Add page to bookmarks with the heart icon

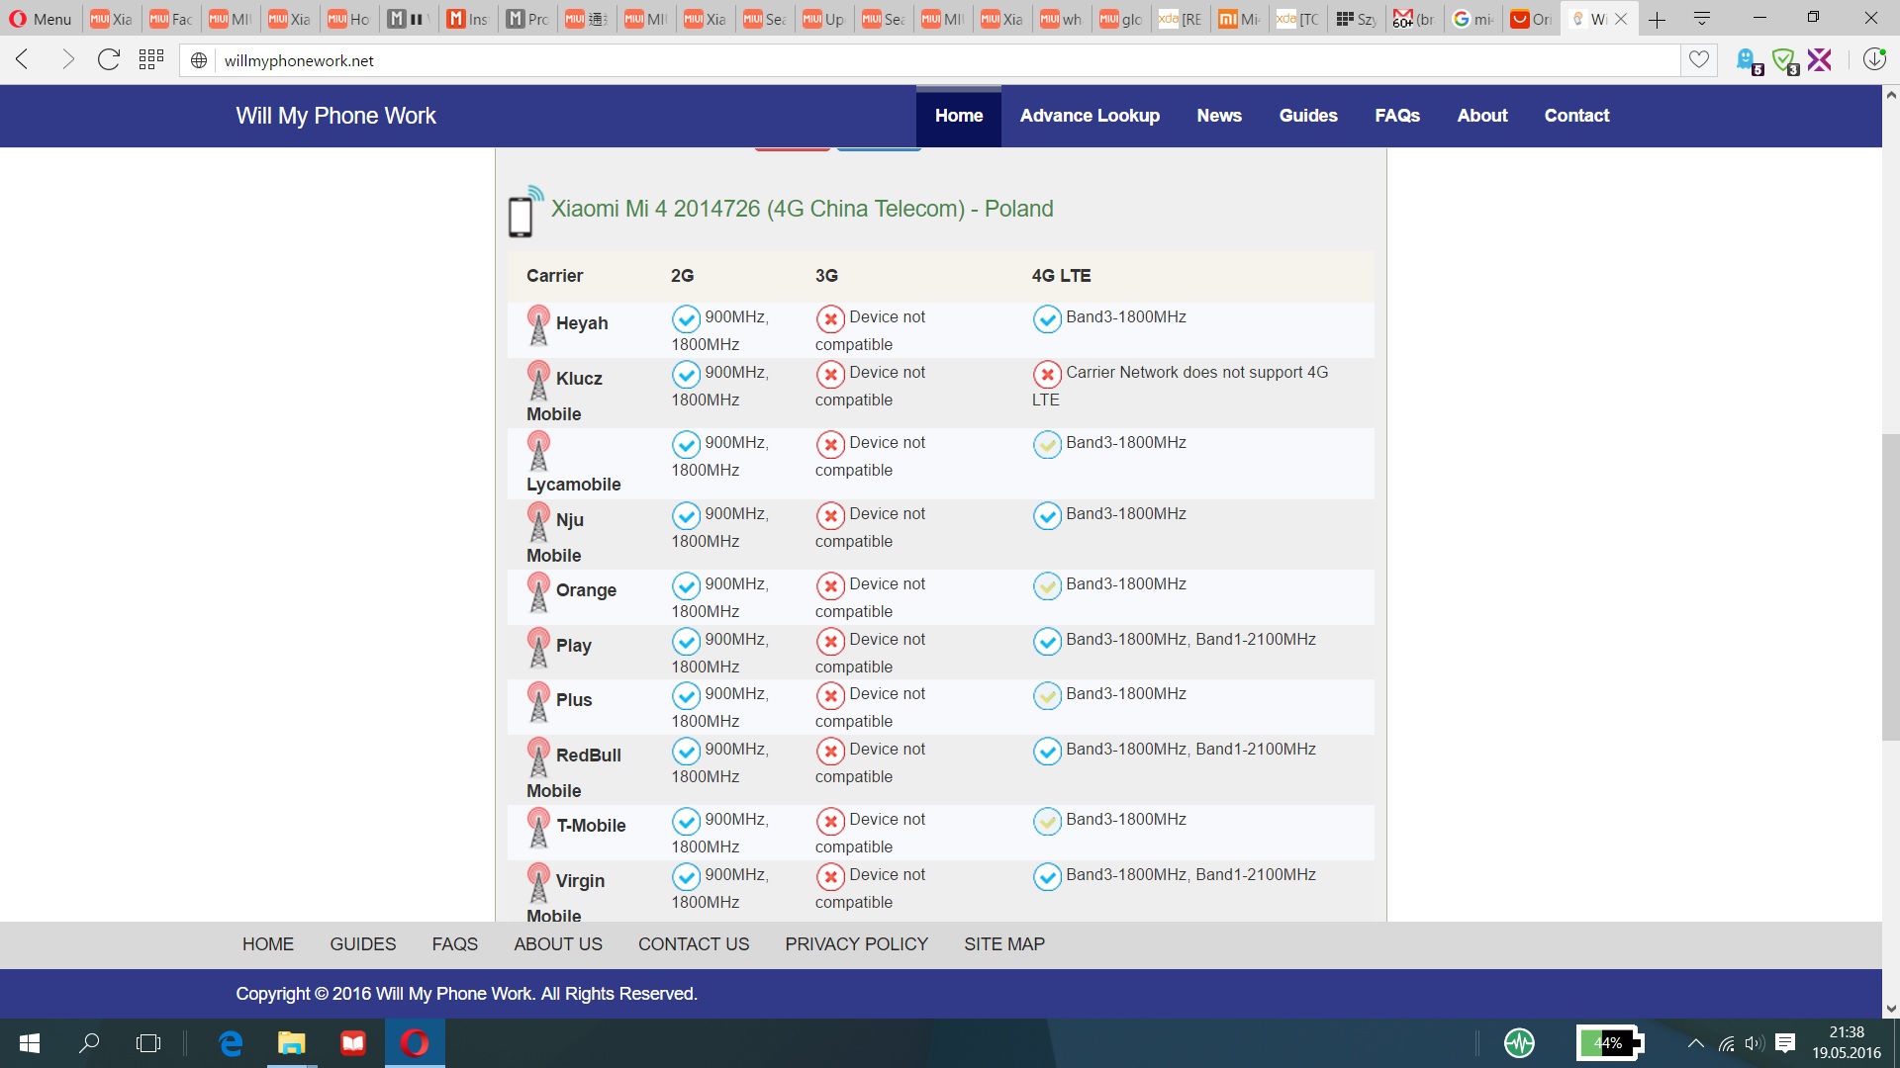click(x=1698, y=60)
